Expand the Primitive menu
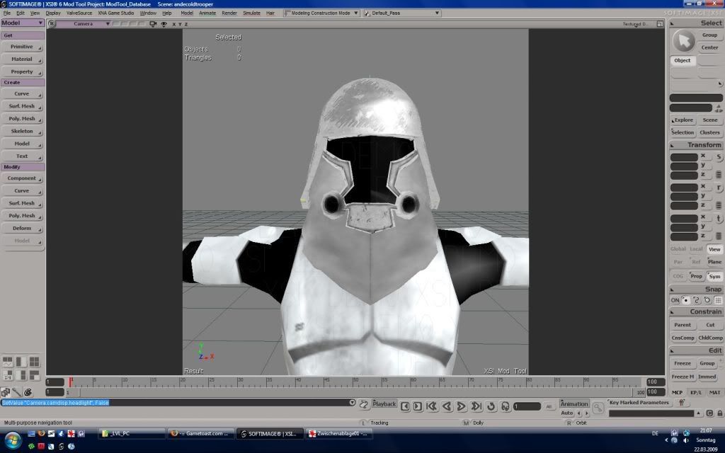Image resolution: width=725 pixels, height=453 pixels. 22,47
